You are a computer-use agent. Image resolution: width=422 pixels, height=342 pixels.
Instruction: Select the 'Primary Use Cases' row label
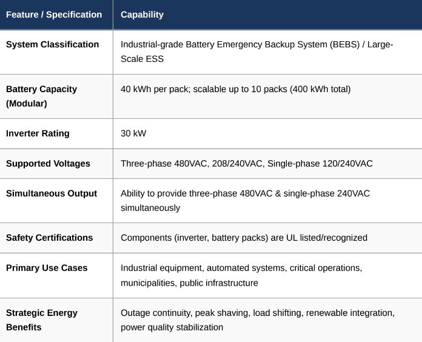tap(47, 268)
